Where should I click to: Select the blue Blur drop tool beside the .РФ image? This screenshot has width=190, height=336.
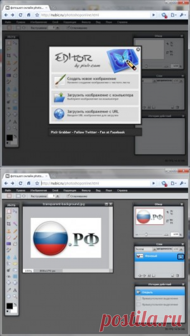(9, 257)
